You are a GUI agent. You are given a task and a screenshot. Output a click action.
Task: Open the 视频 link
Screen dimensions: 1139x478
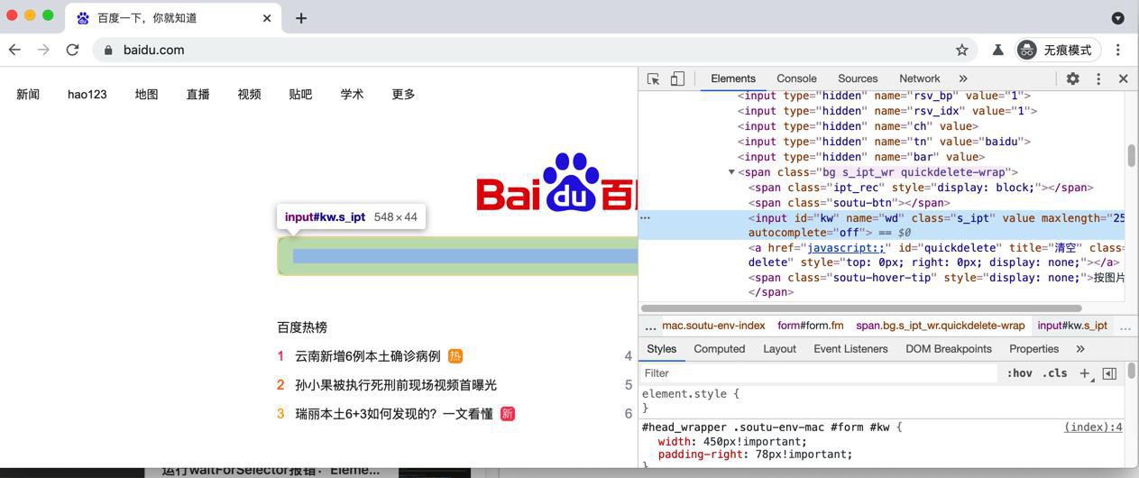pyautogui.click(x=249, y=94)
